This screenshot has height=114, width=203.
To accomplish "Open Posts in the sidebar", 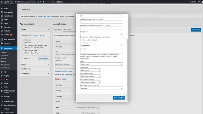I will coord(6,9).
